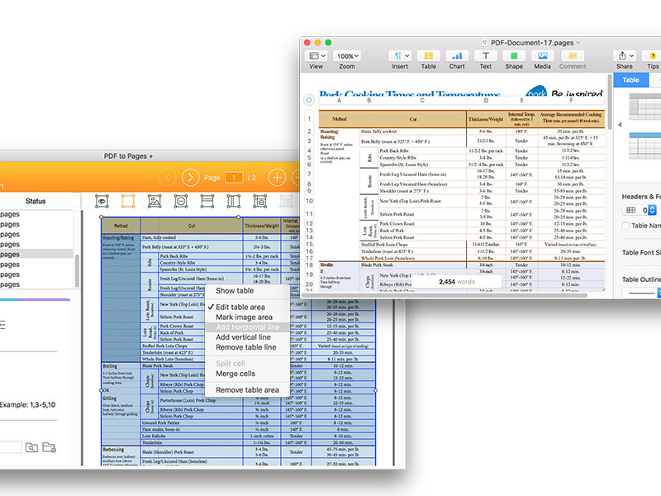Select the Show table eye tool
Screen dimensions: 661x496
coord(102,201)
